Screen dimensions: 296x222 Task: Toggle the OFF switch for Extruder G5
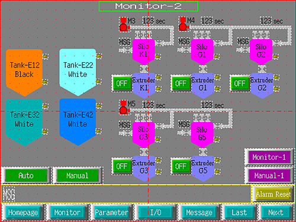[x=181, y=166]
